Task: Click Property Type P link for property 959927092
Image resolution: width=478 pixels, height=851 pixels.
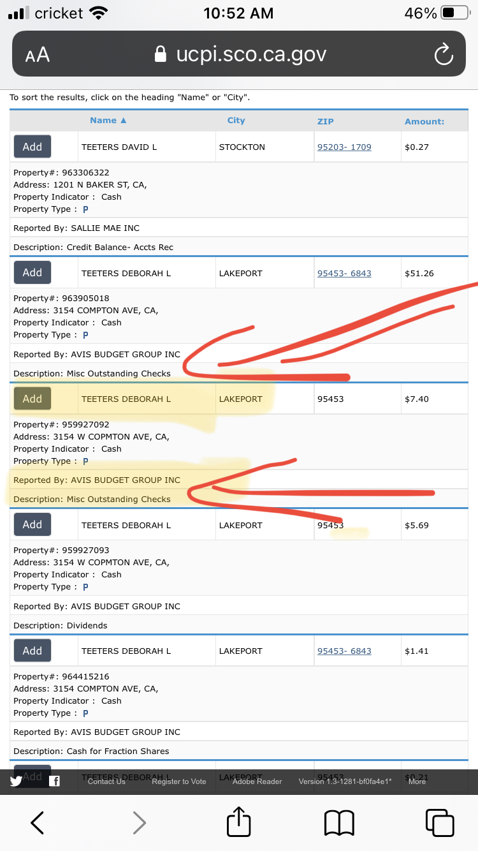Action: [85, 461]
